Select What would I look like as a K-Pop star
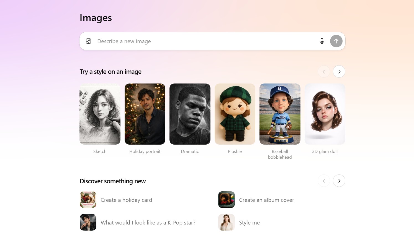 (x=148, y=222)
